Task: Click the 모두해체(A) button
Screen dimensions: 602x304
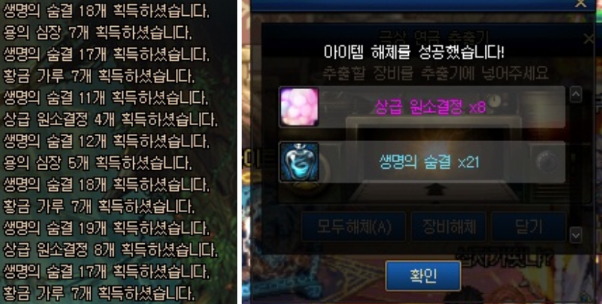Action: click(354, 227)
